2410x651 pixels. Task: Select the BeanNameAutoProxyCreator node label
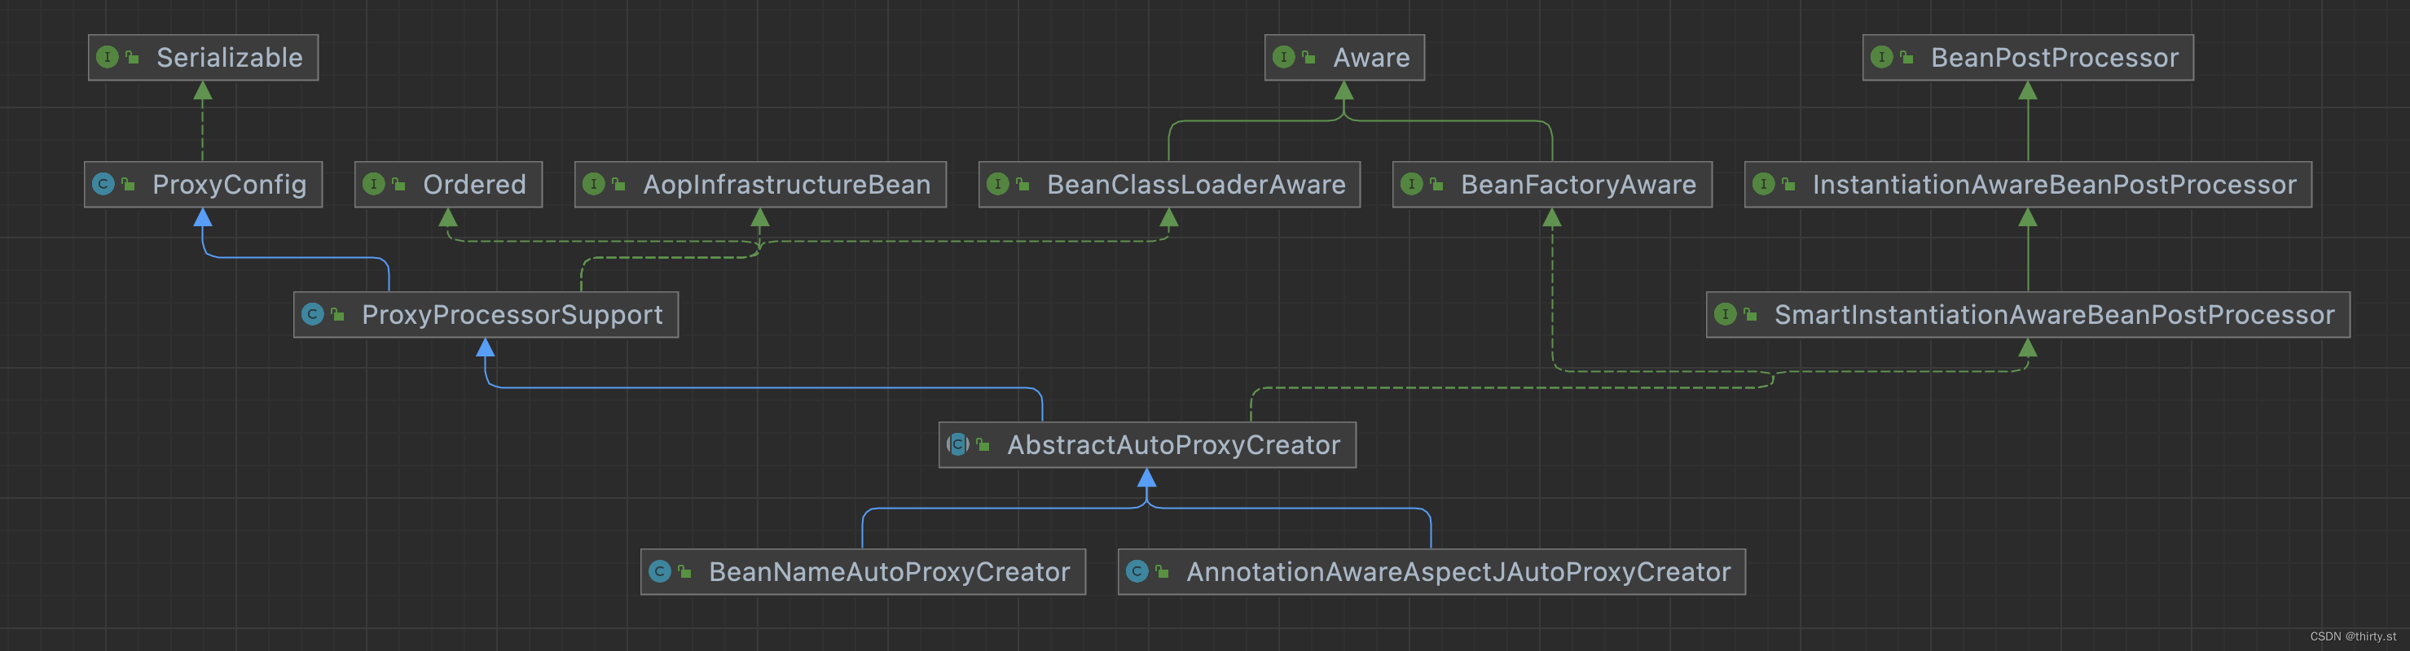(890, 573)
